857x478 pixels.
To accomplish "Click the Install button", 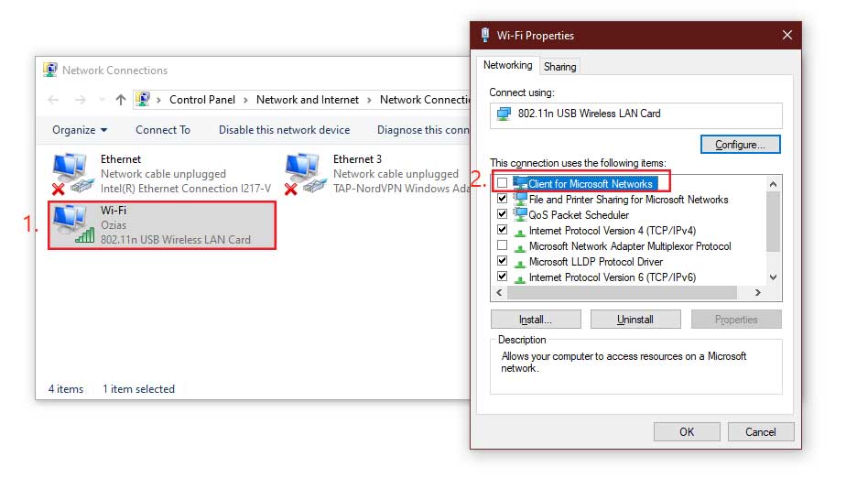I will (536, 320).
